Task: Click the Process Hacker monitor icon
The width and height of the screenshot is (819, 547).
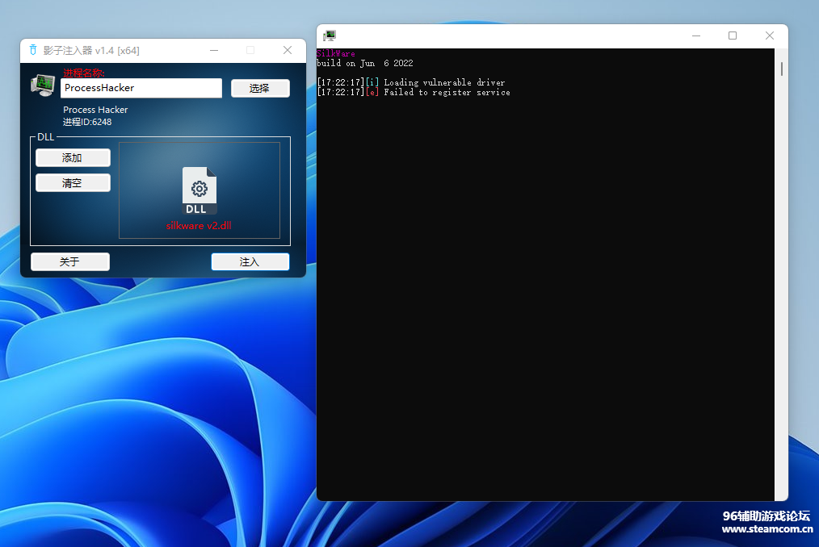Action: [43, 85]
